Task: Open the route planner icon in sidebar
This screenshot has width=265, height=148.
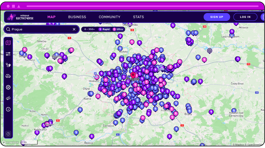Action: [8, 65]
